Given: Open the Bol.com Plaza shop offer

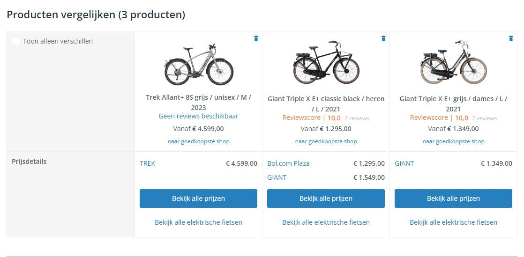Looking at the screenshot, I should tap(288, 163).
